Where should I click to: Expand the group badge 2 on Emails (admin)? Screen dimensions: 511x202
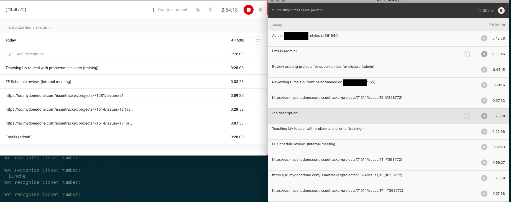(467, 54)
